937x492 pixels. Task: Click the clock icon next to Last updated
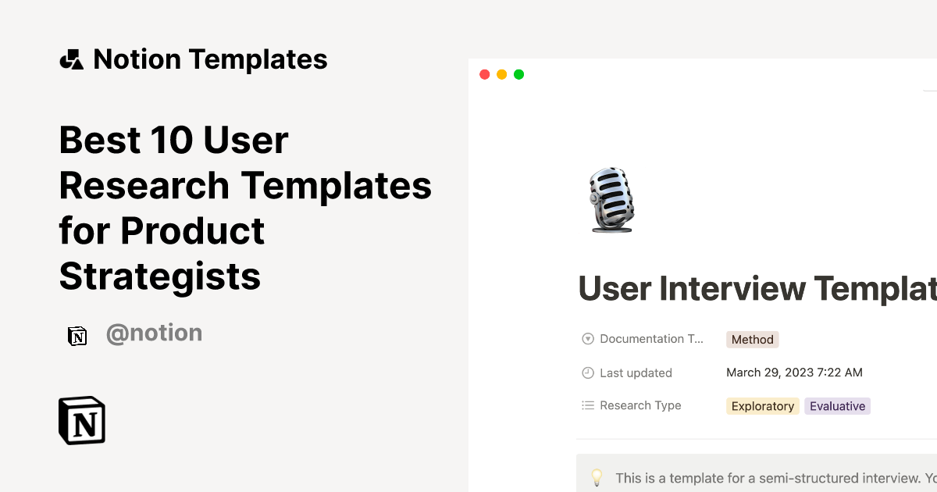[587, 373]
